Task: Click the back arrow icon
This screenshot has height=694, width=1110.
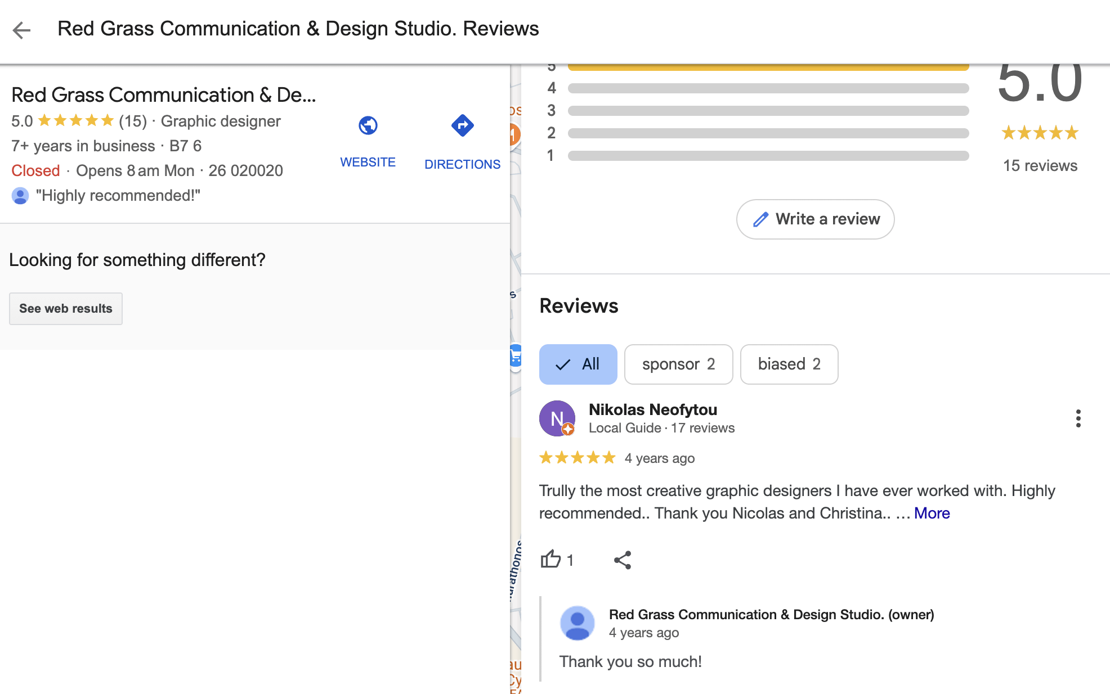Action: pos(22,30)
